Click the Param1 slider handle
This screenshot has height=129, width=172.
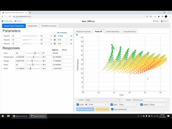[x=36, y=36]
